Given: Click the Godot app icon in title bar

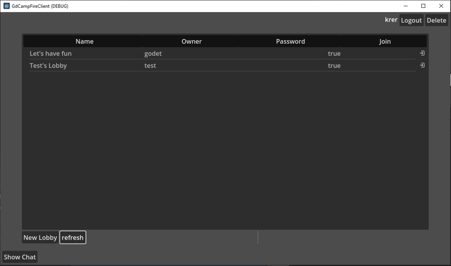Looking at the screenshot, I should [x=6, y=6].
